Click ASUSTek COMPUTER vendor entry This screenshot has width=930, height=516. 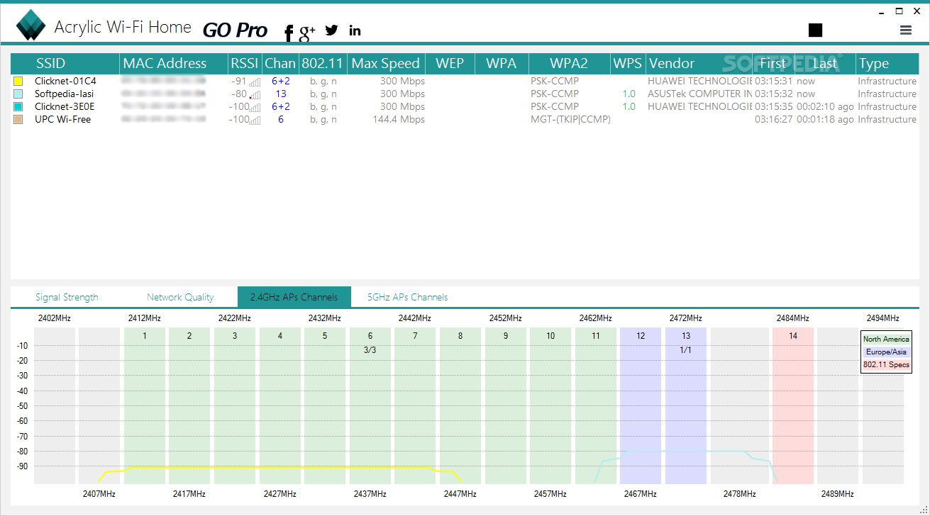(x=699, y=94)
